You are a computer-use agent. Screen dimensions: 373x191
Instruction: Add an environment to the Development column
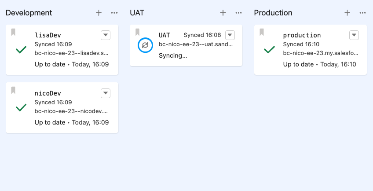coord(99,13)
